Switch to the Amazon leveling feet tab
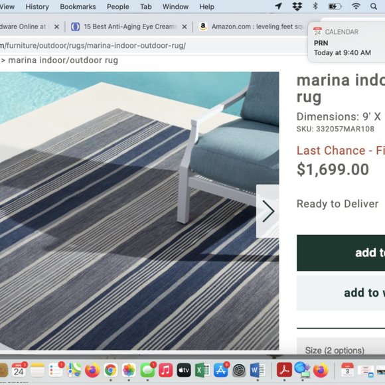This screenshot has height=385, width=385. pyautogui.click(x=253, y=27)
